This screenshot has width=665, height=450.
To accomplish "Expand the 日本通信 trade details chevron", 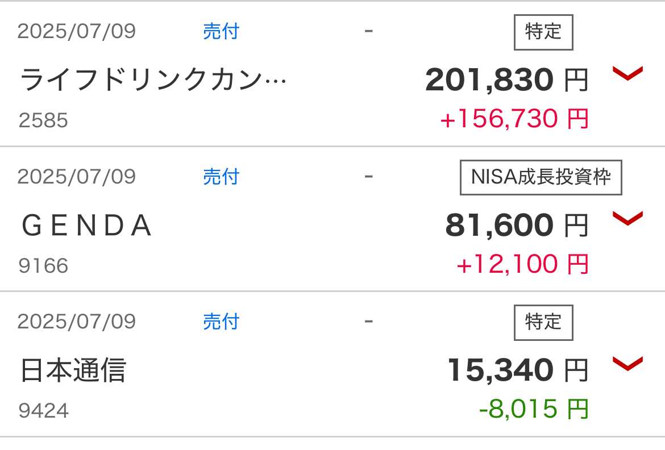I will click(x=627, y=364).
